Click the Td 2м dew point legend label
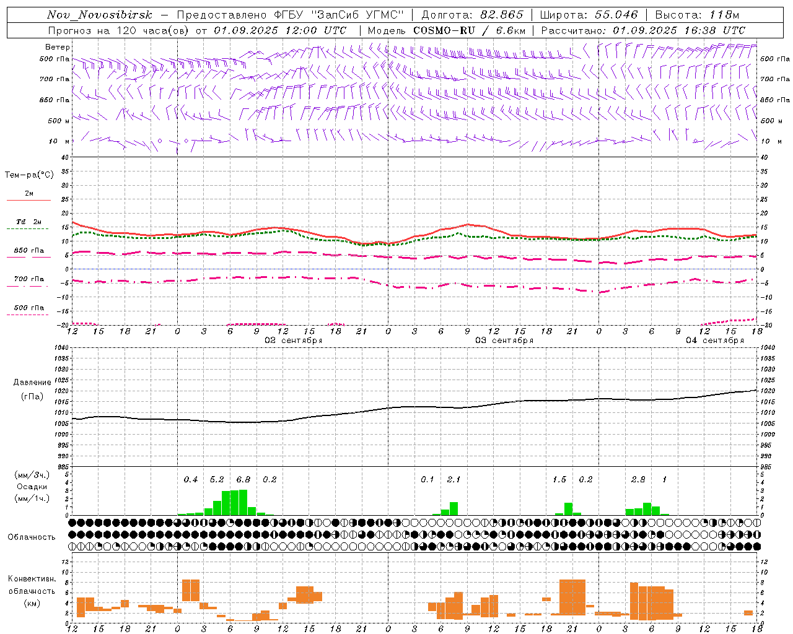 (x=28, y=222)
